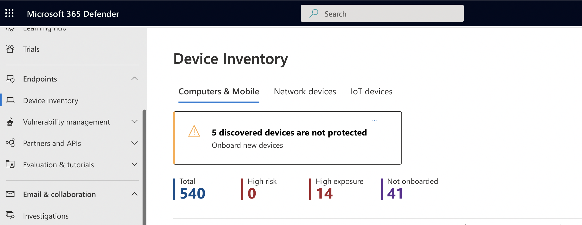The image size is (582, 225).
Task: Collapse the Endpoints section chevron
Action: point(135,79)
